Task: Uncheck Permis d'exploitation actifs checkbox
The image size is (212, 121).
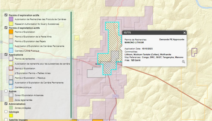Action: point(6,28)
